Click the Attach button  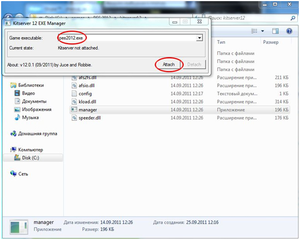(x=169, y=64)
